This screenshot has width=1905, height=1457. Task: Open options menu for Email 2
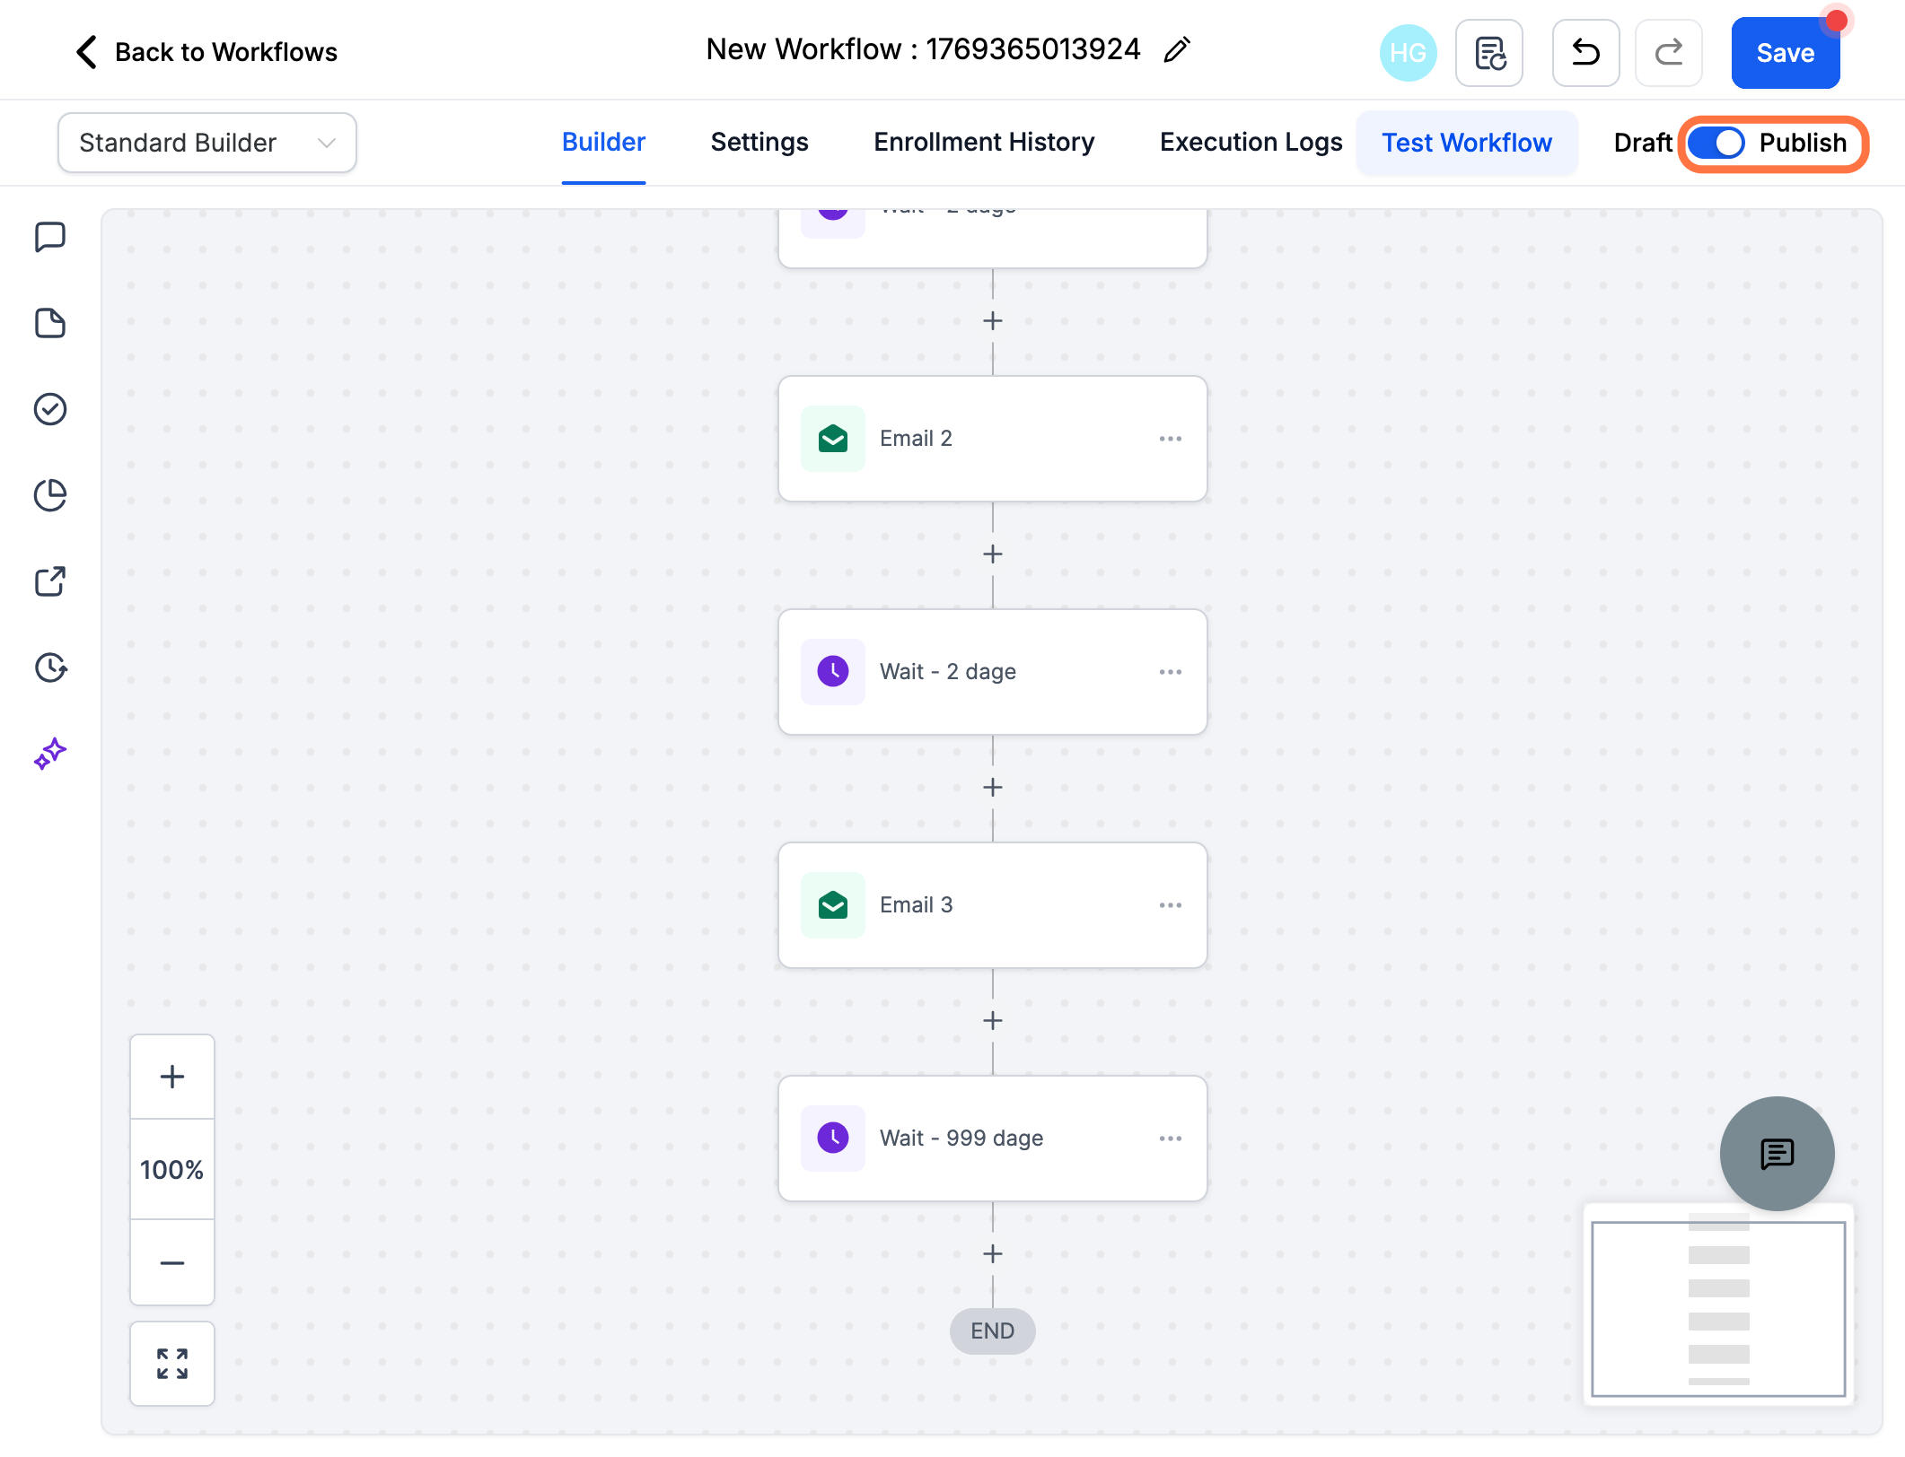point(1171,439)
